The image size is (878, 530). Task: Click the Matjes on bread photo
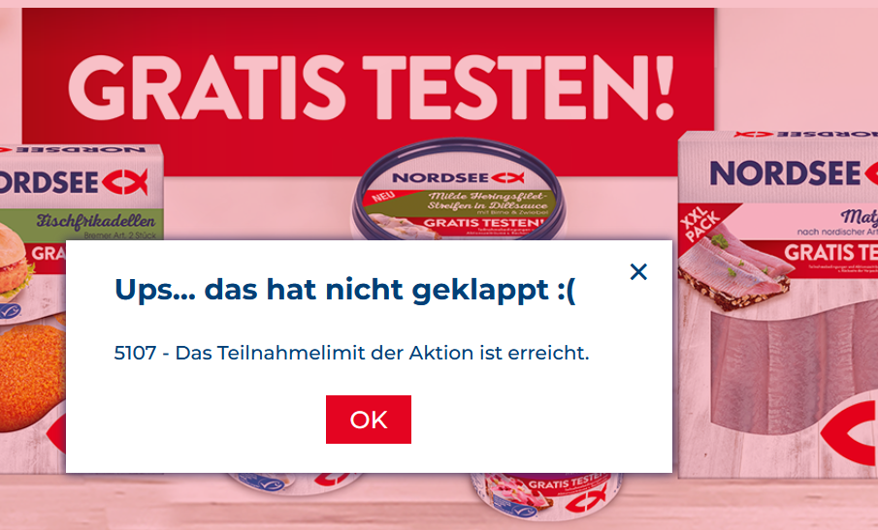click(x=734, y=270)
